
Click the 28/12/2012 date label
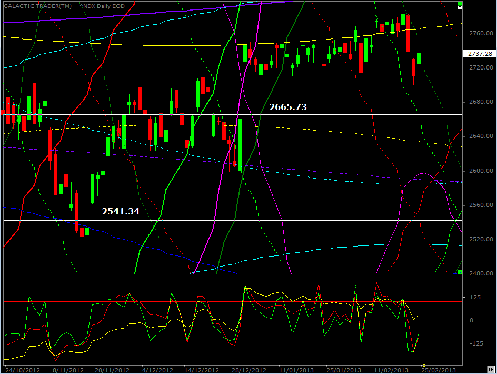tap(249, 370)
